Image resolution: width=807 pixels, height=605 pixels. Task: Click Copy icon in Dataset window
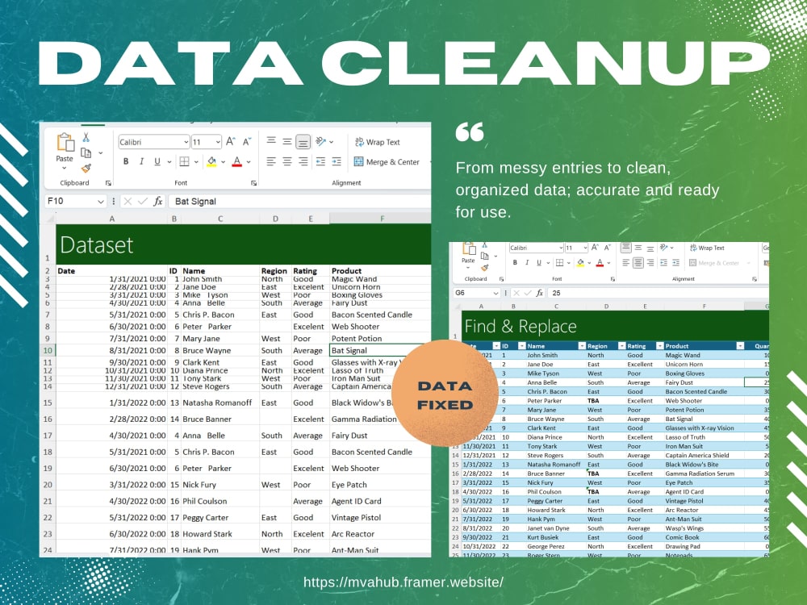point(86,152)
